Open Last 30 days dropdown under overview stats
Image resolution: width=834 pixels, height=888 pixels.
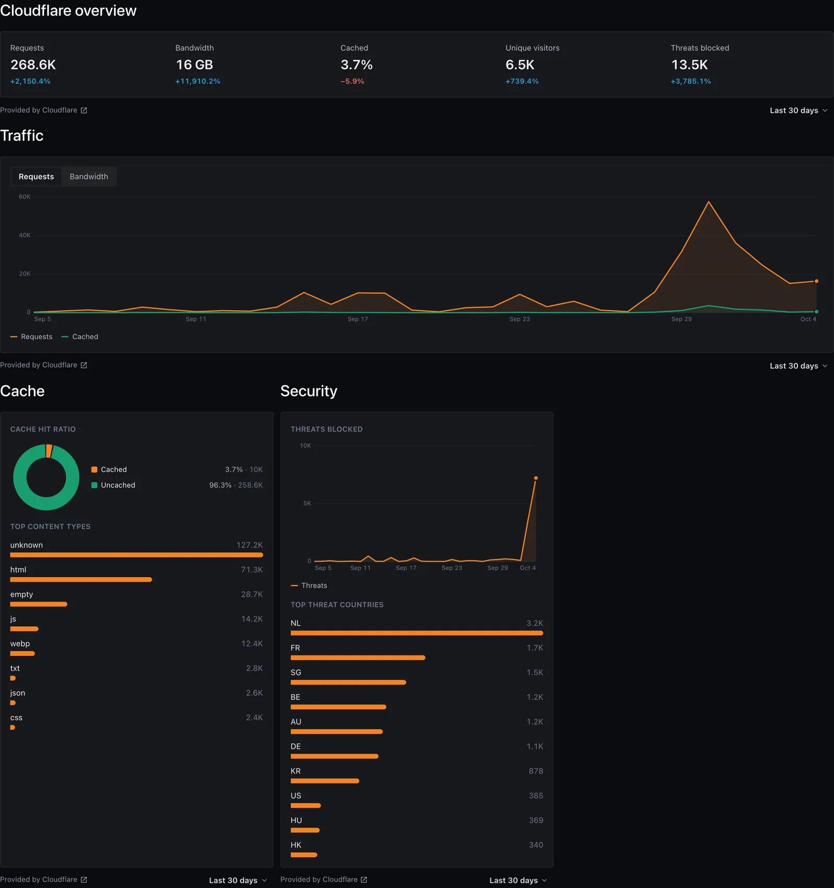click(x=798, y=111)
